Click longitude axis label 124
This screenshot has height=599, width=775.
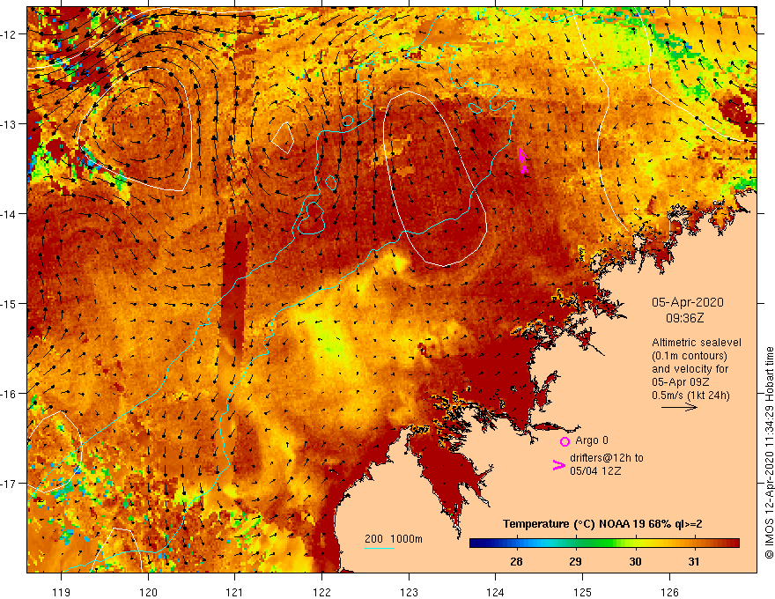pos(496,592)
